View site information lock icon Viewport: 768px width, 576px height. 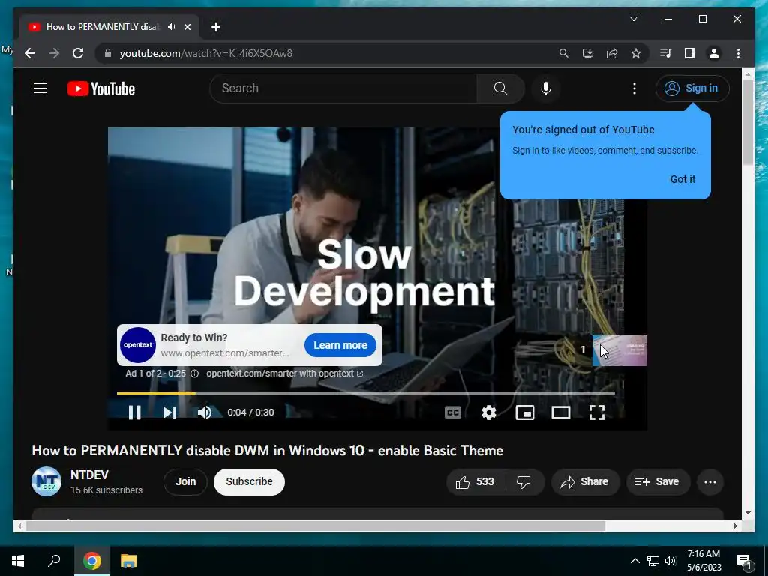[x=108, y=53]
